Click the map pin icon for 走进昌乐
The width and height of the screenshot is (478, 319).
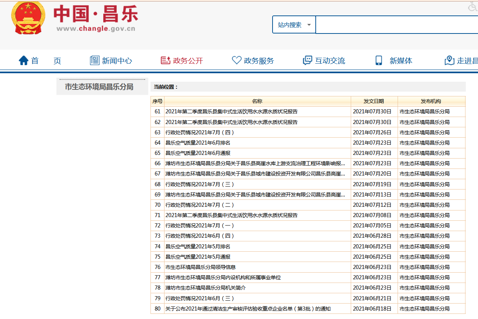[x=450, y=61]
